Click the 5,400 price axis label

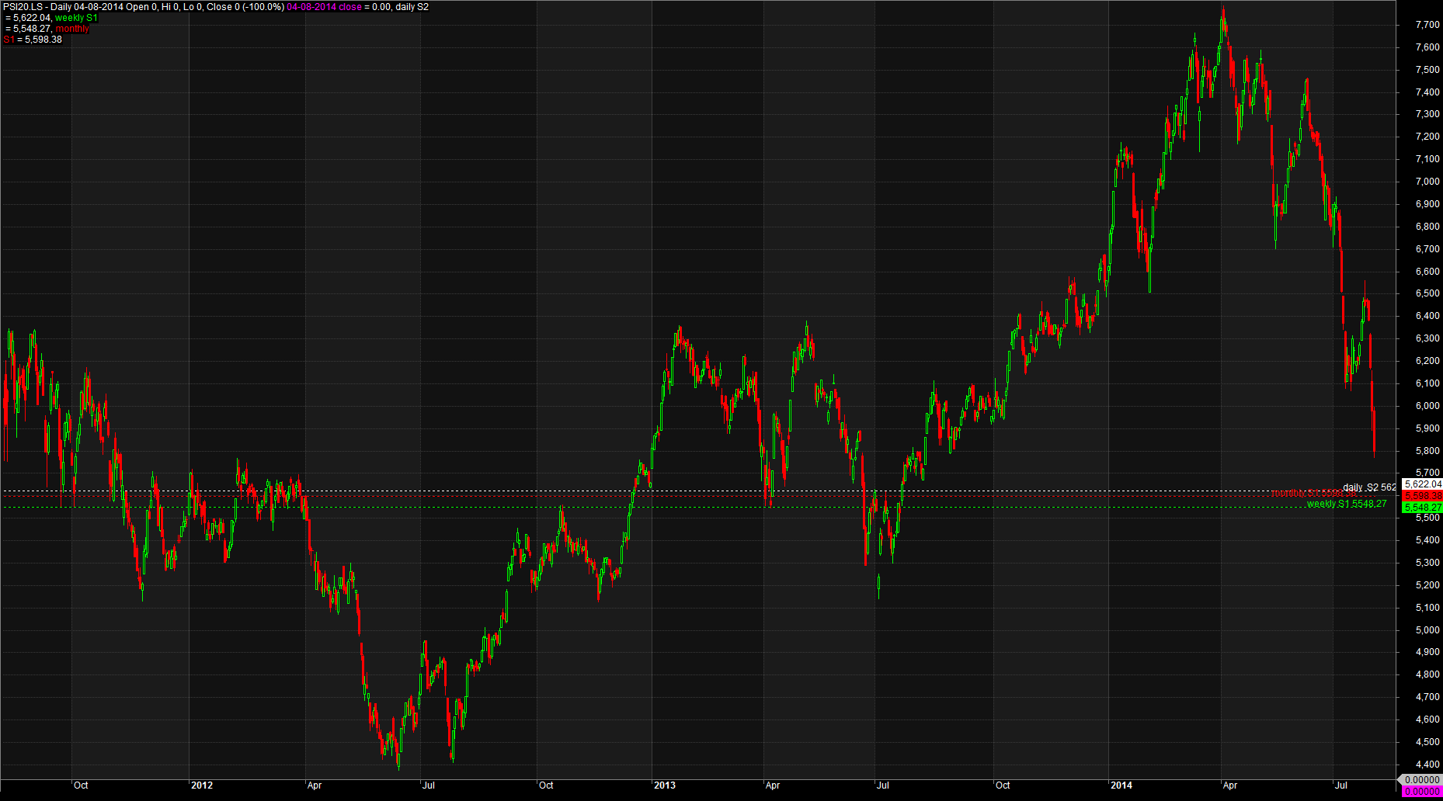point(1427,540)
